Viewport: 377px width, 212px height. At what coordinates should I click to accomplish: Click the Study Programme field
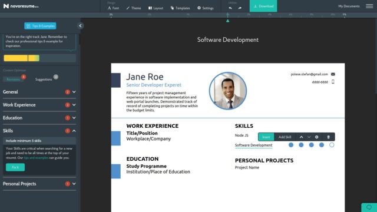click(146, 166)
